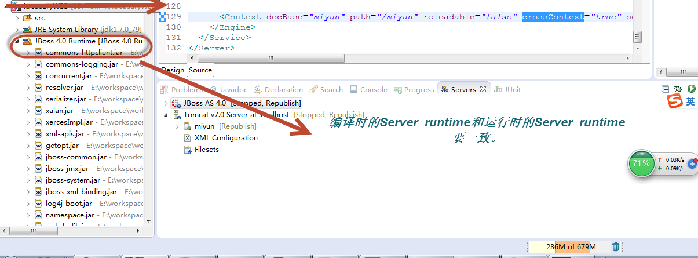Start server in debug mode icon
The height and width of the screenshot is (258, 698).
click(x=678, y=89)
